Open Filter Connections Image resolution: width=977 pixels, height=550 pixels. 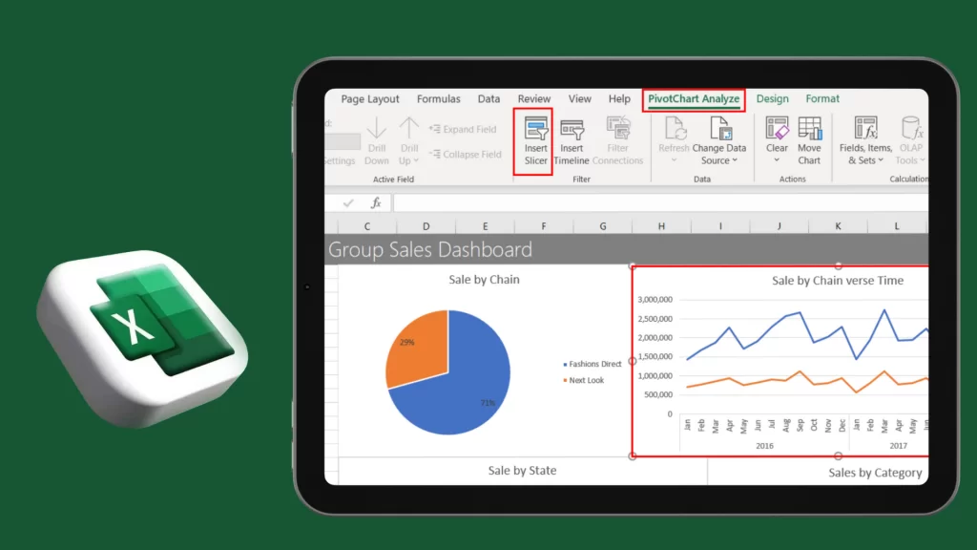point(618,141)
